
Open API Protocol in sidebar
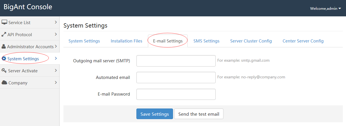click(x=30, y=34)
